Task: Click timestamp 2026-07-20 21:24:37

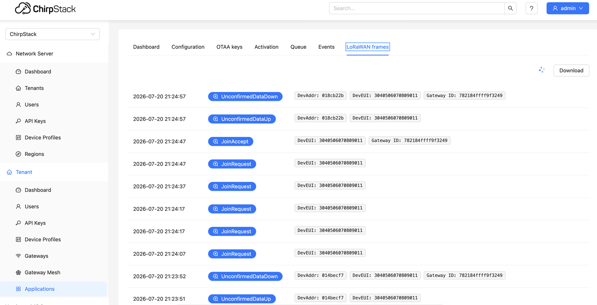Action: pos(159,186)
